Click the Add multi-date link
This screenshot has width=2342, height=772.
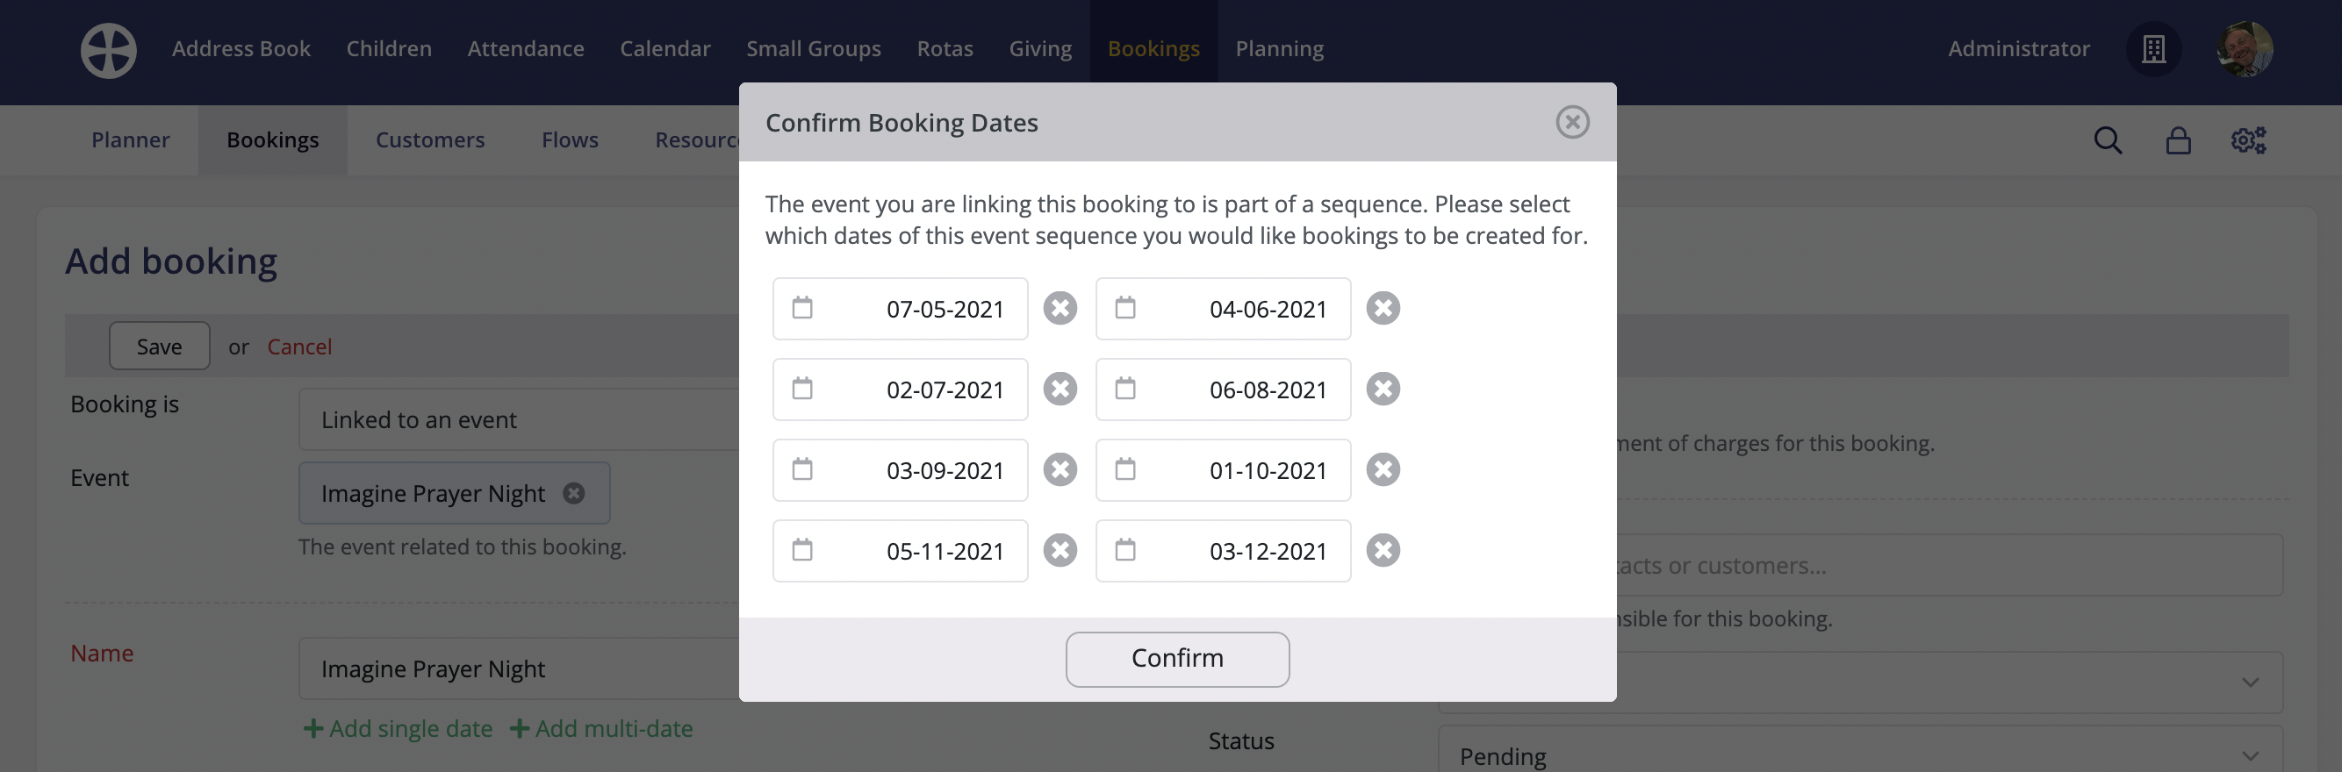click(603, 727)
